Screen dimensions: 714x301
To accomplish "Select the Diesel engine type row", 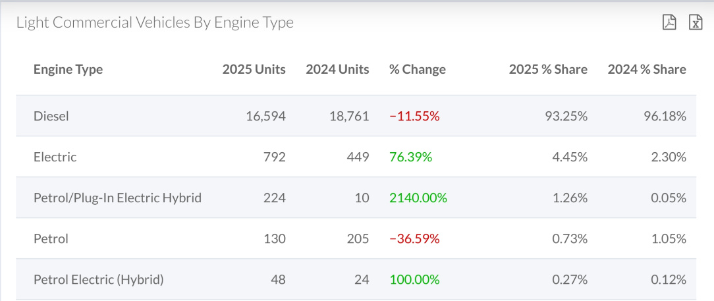I will tap(356, 116).
